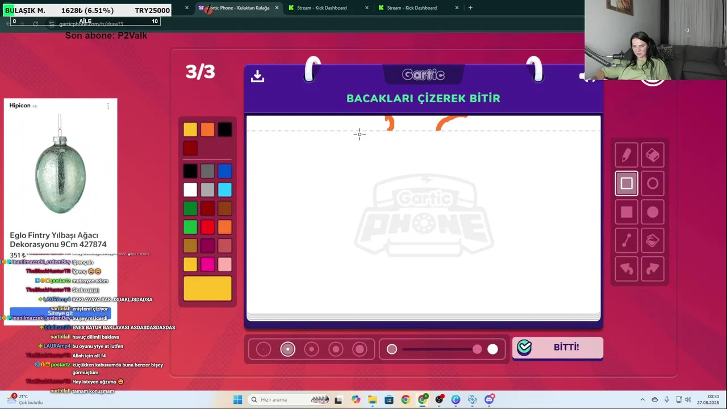The image size is (727, 409).
Task: Adjust the opacity slider
Action: tap(442, 349)
